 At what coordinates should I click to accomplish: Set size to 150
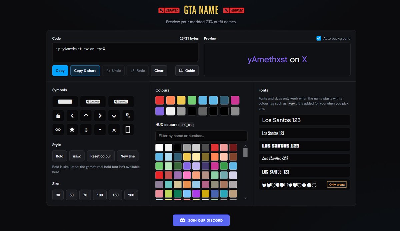(116, 195)
